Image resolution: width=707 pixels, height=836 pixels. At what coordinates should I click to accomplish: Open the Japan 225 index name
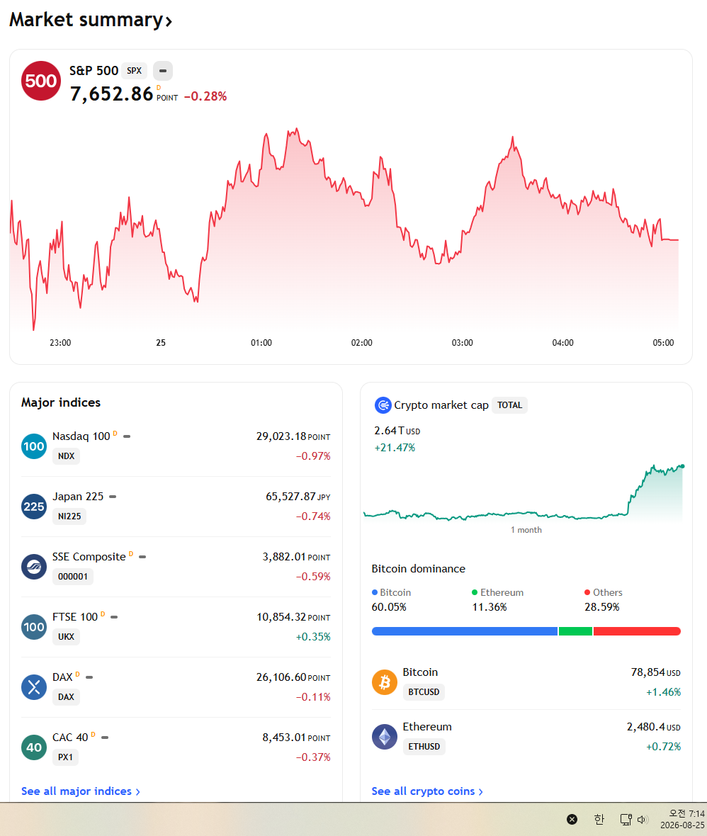click(78, 497)
